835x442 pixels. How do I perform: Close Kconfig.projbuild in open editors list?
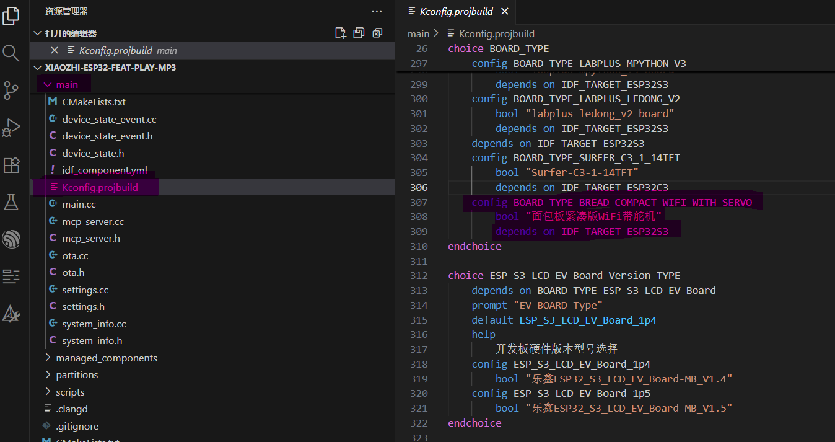tap(55, 51)
